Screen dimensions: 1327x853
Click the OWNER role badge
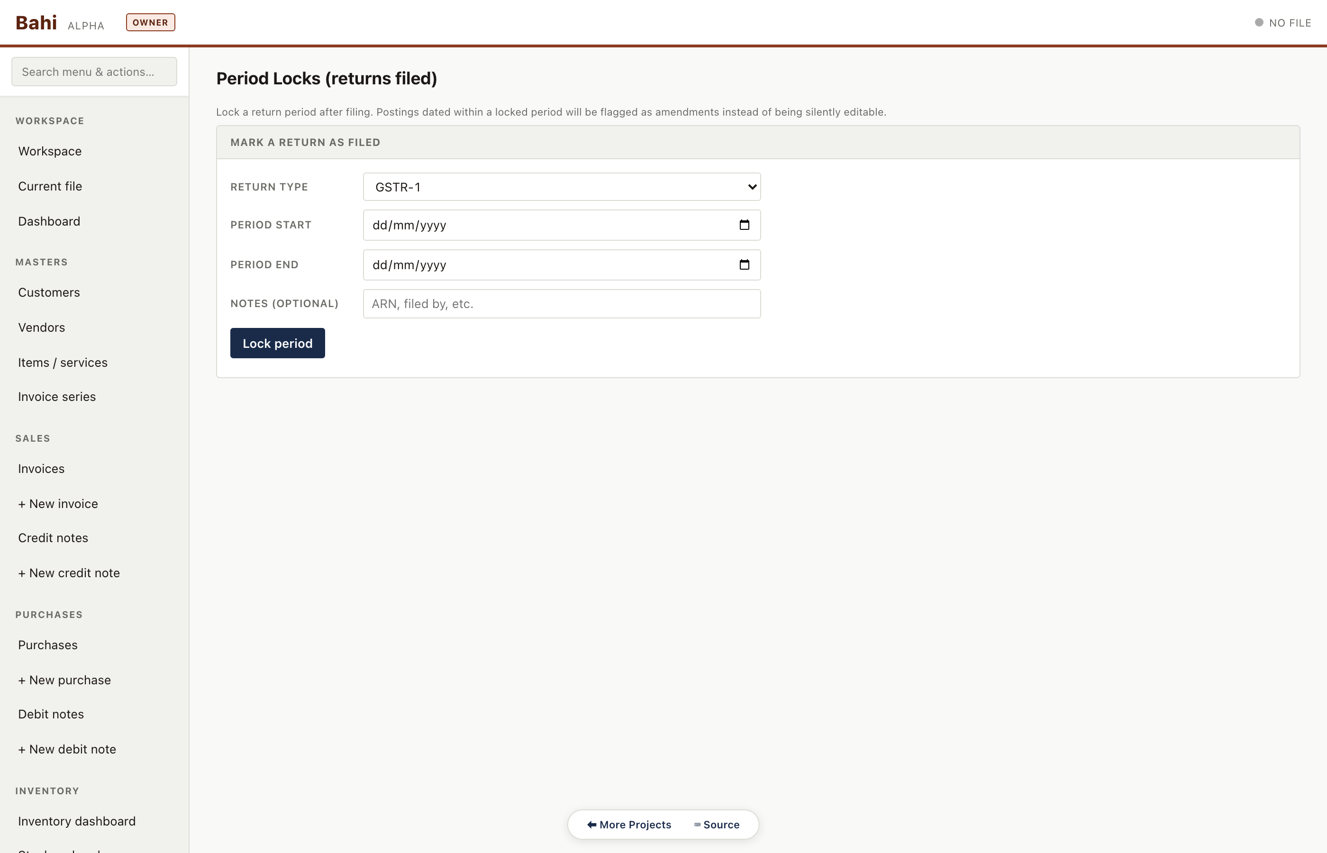click(x=151, y=23)
